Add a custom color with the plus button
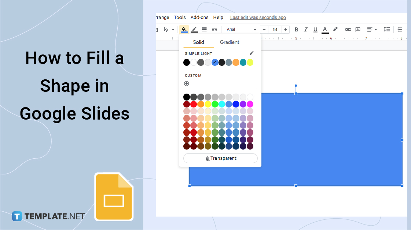Screen dimensions: 411x230 (187, 83)
